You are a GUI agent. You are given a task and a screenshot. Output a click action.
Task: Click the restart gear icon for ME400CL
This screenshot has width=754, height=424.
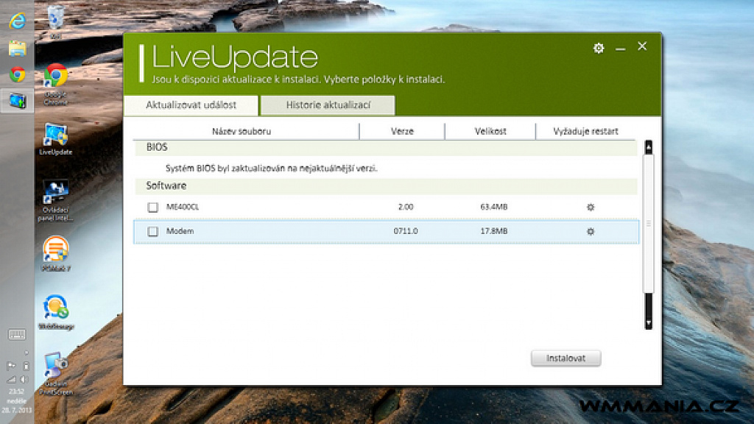click(591, 207)
